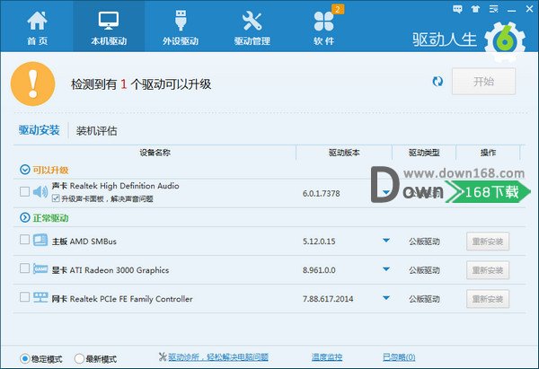This screenshot has height=369, width=539.
Task: Open version dropdown for Realtek PCIe 7.88.617.2014
Action: pos(386,297)
